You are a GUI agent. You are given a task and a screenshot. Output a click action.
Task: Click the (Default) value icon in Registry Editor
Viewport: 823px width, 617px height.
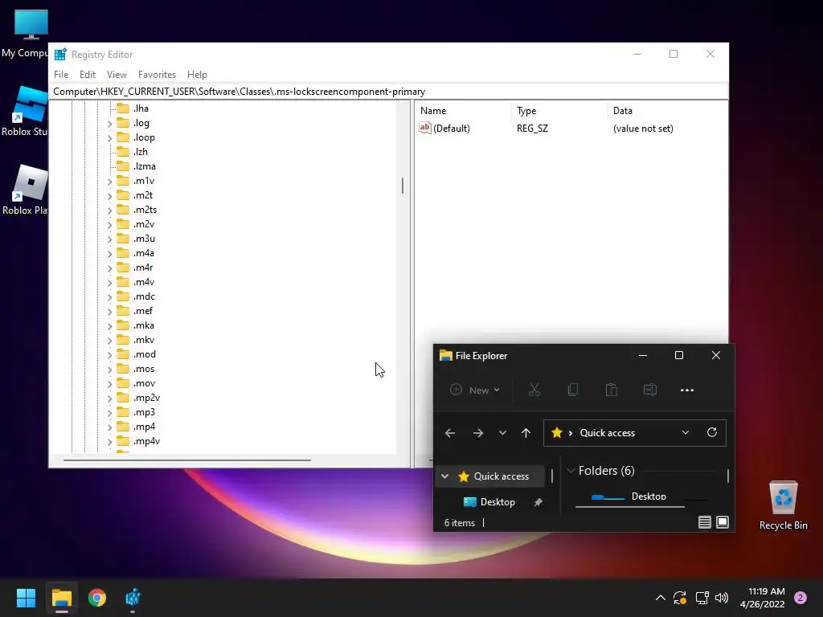tap(424, 128)
